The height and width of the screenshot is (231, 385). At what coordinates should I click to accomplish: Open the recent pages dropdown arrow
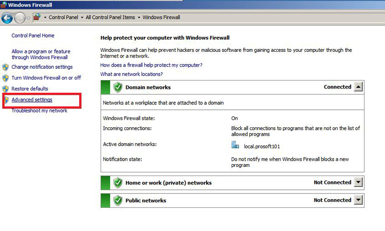tap(28, 18)
